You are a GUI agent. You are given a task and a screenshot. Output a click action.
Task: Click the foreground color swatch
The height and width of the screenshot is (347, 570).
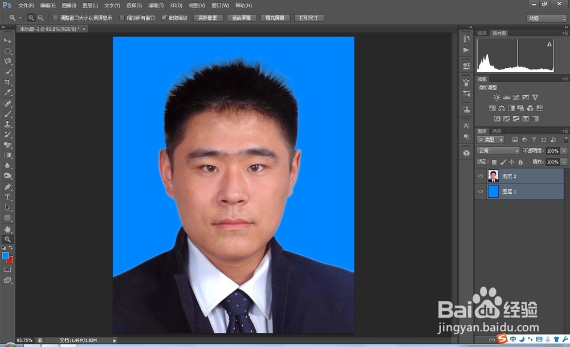click(5, 255)
